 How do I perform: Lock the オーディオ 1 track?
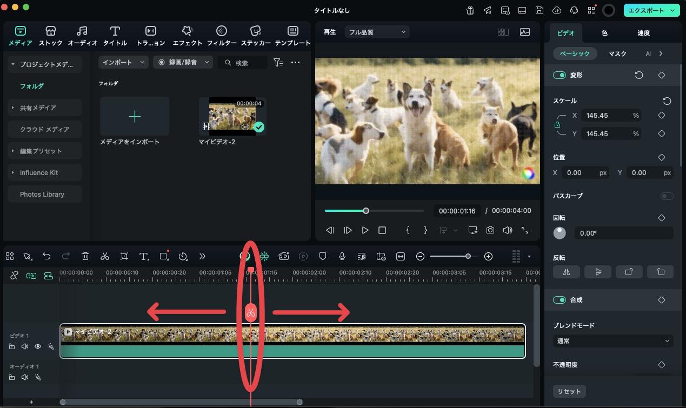(x=12, y=377)
